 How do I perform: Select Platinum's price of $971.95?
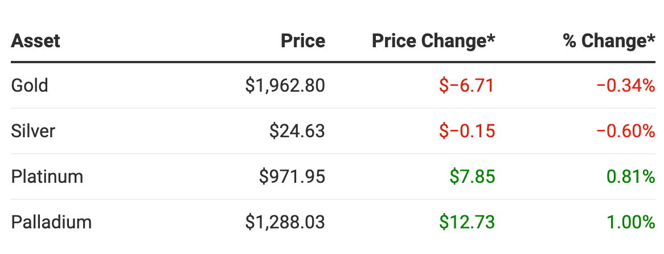point(292,177)
